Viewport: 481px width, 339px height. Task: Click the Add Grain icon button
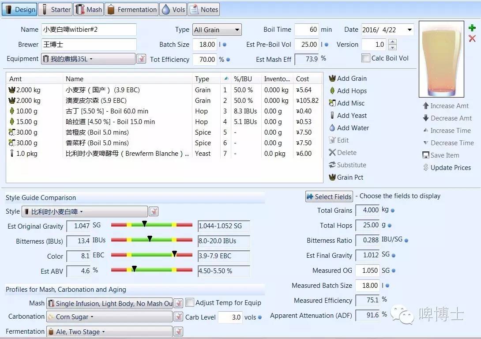332,79
